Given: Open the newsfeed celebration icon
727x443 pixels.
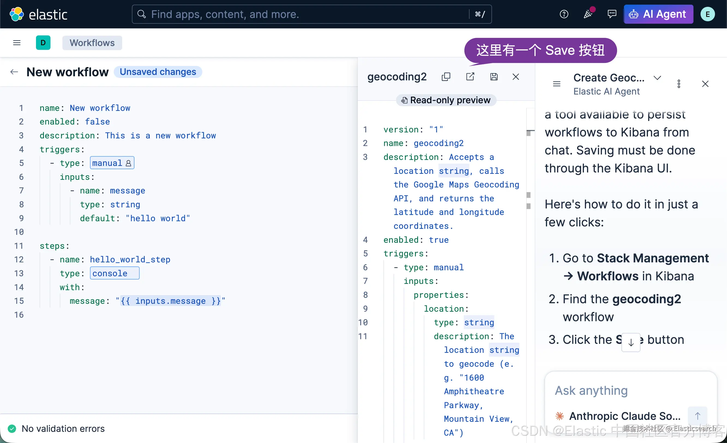Looking at the screenshot, I should tap(588, 14).
